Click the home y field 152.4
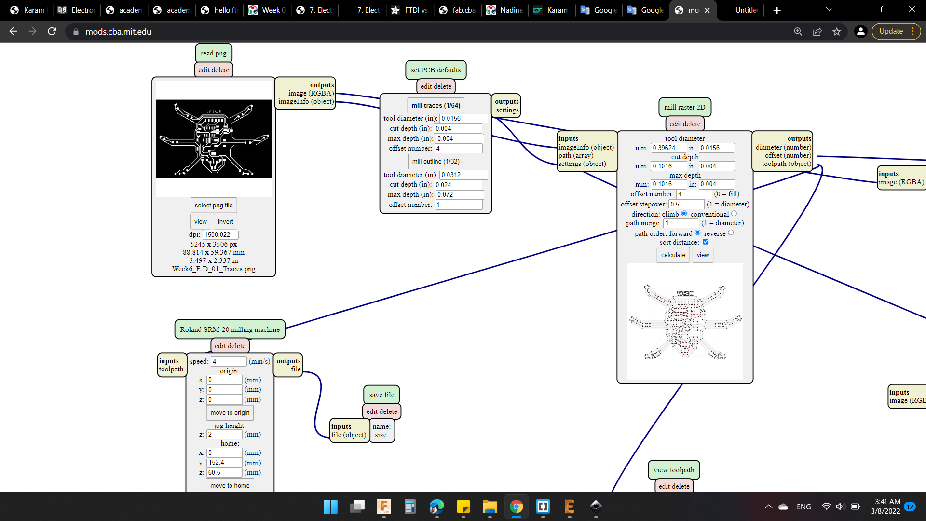The image size is (926, 521). pos(224,462)
